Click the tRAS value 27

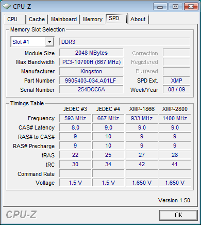tap(142, 155)
